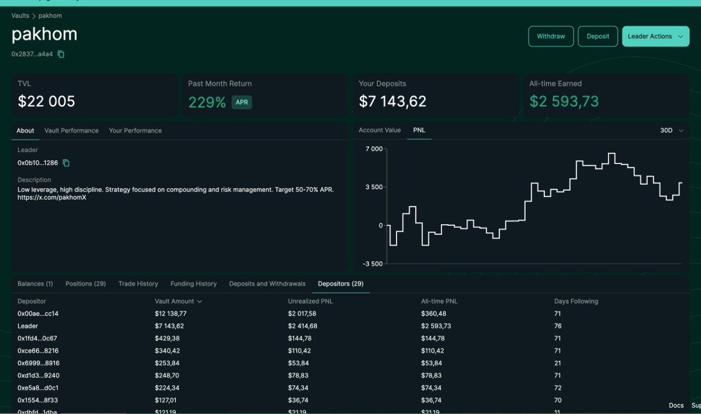This screenshot has width=701, height=414.
Task: Show the Account Value chart
Action: point(380,130)
